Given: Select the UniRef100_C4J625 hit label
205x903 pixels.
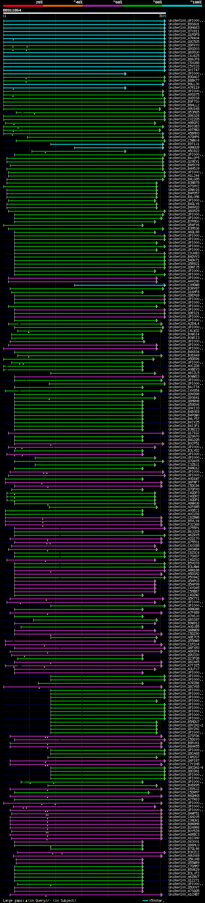Looking at the screenshot, I should tap(184, 56).
